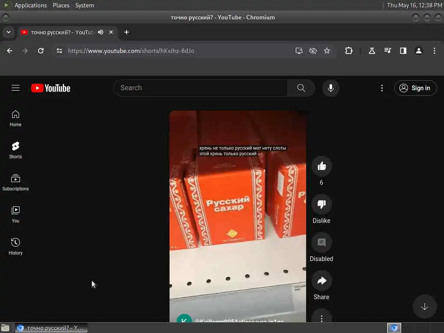Share this Short
The height and width of the screenshot is (333, 444).
[321, 281]
